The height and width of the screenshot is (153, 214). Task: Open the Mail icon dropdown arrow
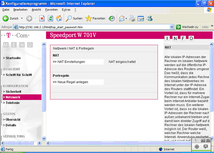(x=127, y=18)
